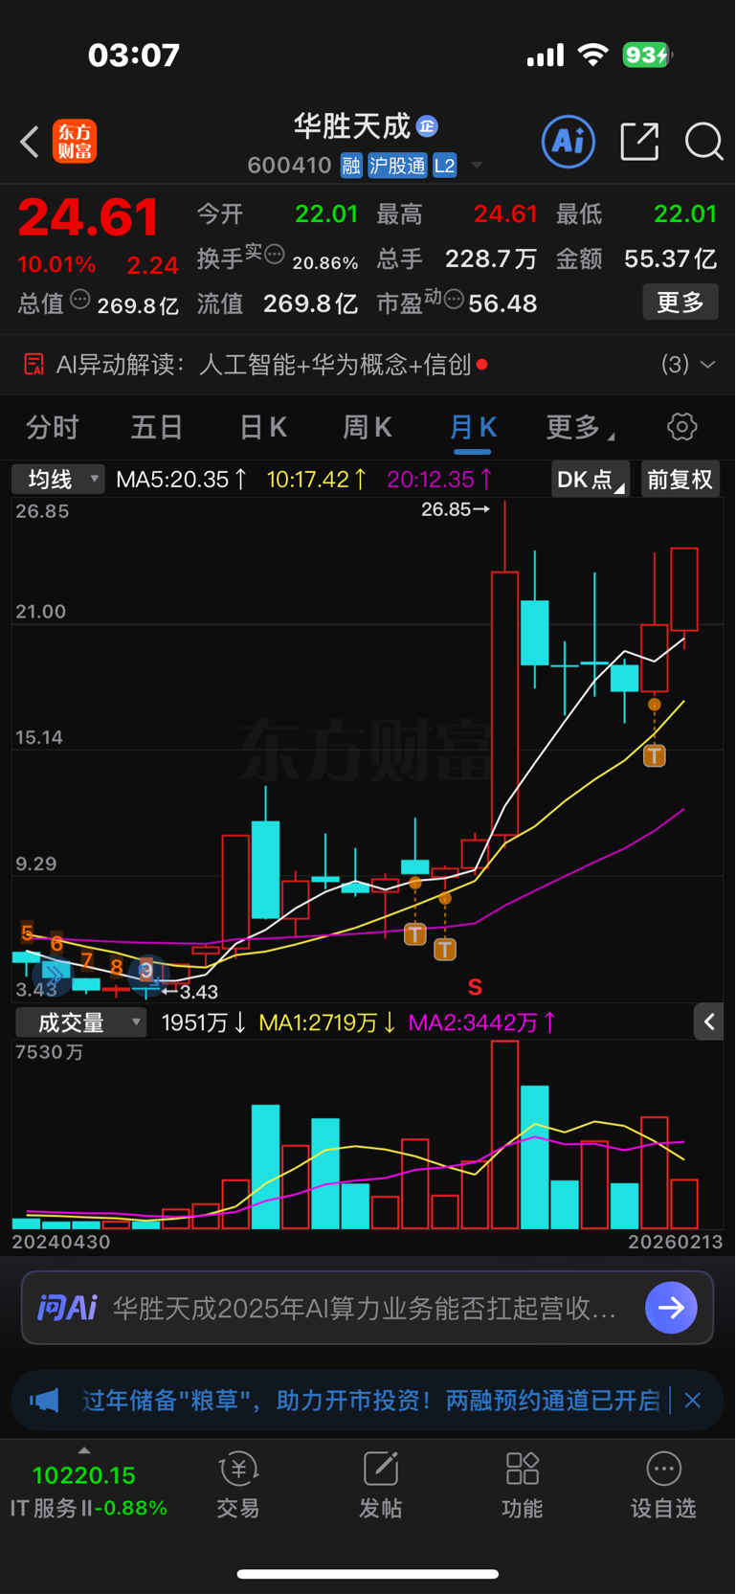Open AI异动解读 news icon
Image resolution: width=736 pixels, height=1594 pixels.
[x=34, y=365]
